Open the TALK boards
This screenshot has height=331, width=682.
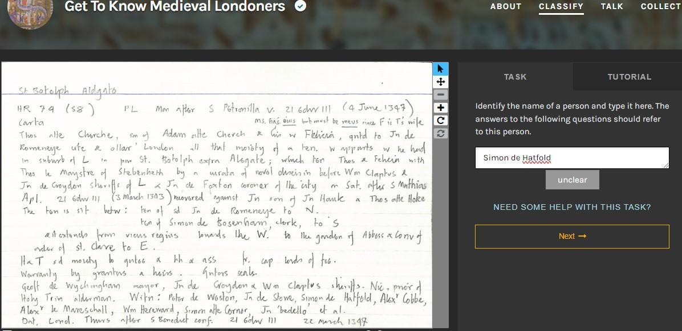612,6
